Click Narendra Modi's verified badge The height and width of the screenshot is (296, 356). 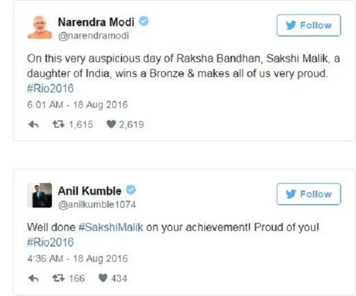(144, 22)
